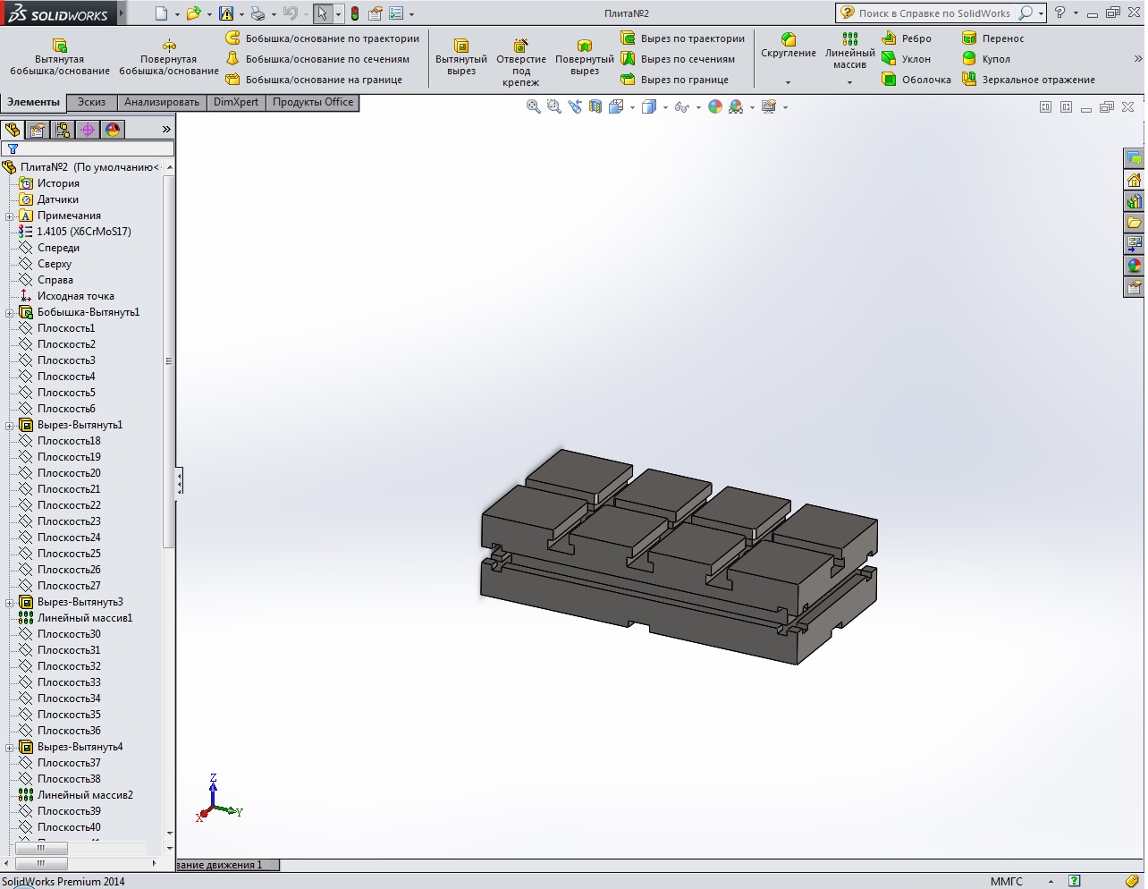
Task: Click Вырез по границе
Action: (675, 80)
